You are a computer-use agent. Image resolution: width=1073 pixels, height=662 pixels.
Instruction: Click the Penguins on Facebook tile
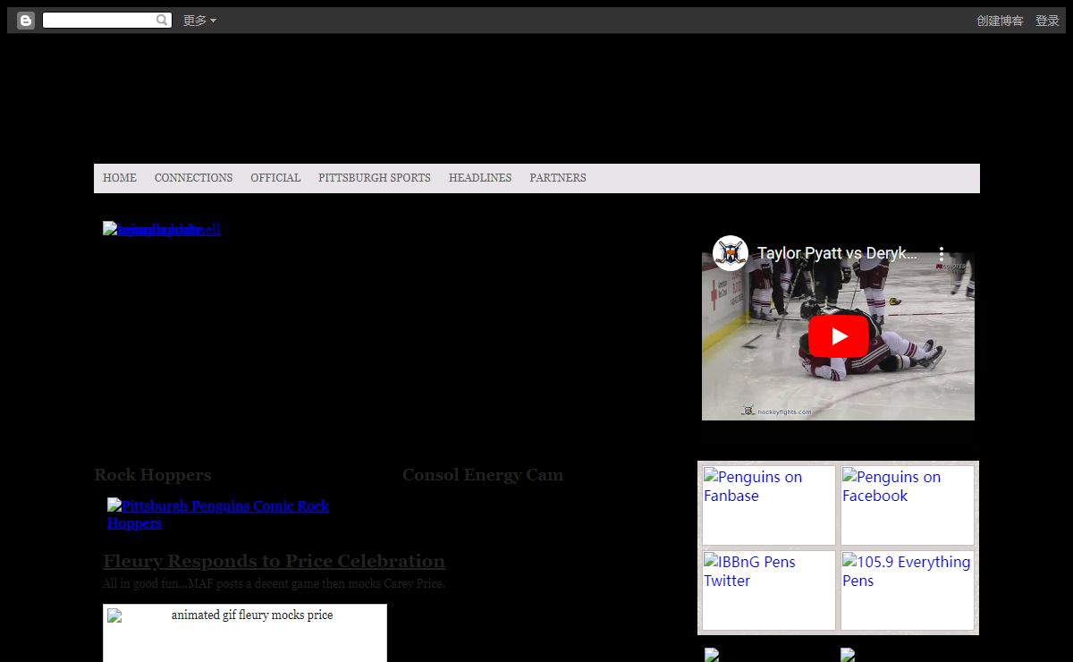coord(908,505)
